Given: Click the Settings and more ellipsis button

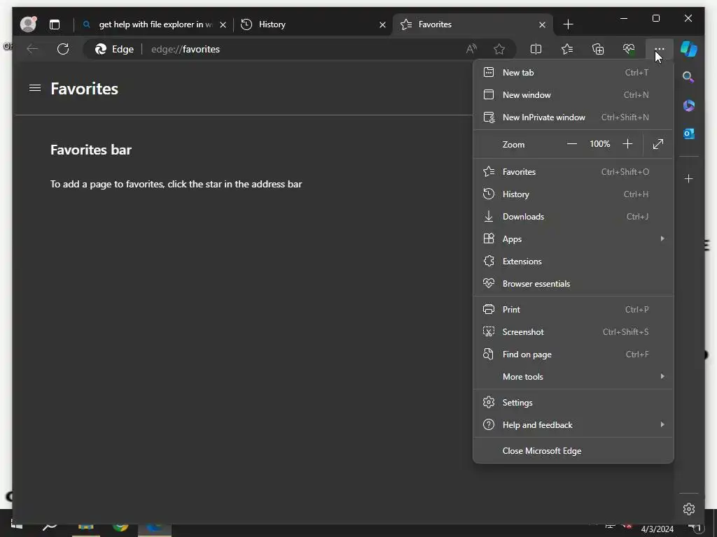Looking at the screenshot, I should click(660, 49).
